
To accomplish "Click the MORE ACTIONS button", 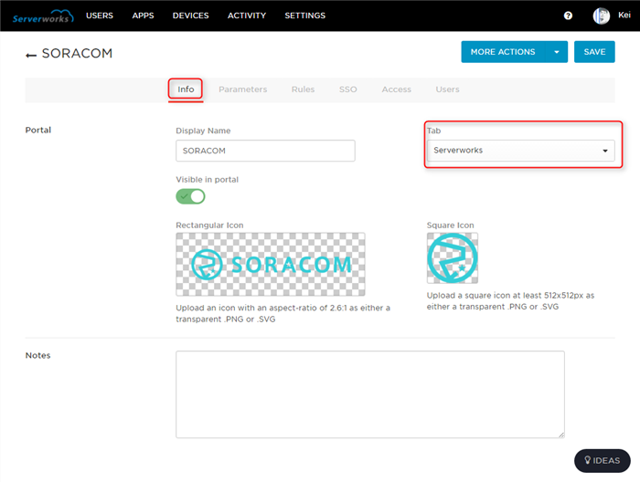I will (x=503, y=52).
